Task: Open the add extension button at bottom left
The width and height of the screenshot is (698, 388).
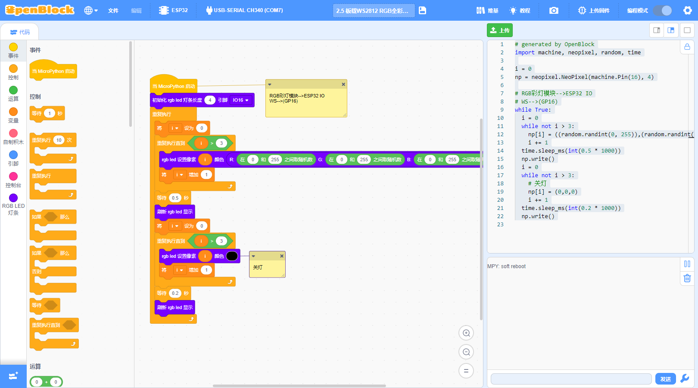Action: tap(13, 376)
